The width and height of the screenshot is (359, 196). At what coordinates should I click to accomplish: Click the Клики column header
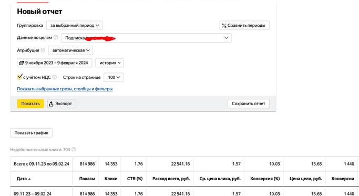click(x=111, y=179)
